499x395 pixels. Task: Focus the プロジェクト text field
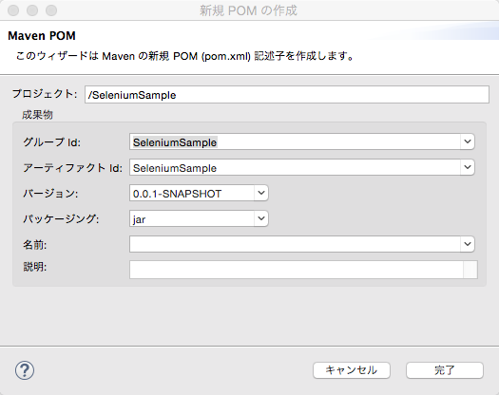(287, 94)
